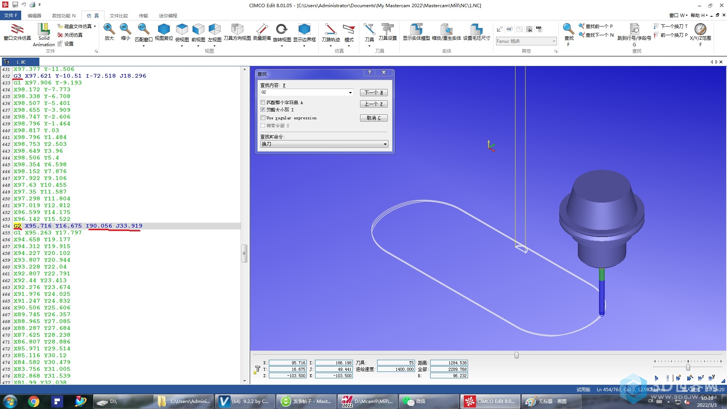
Task: Click help ? button in 查找 dialog
Action: point(370,72)
